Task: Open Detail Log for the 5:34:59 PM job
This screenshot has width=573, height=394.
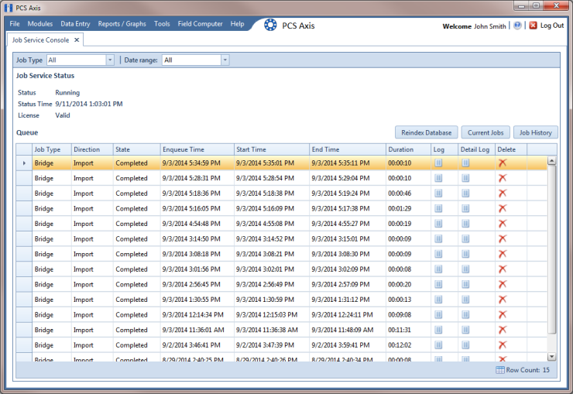Action: coord(465,163)
